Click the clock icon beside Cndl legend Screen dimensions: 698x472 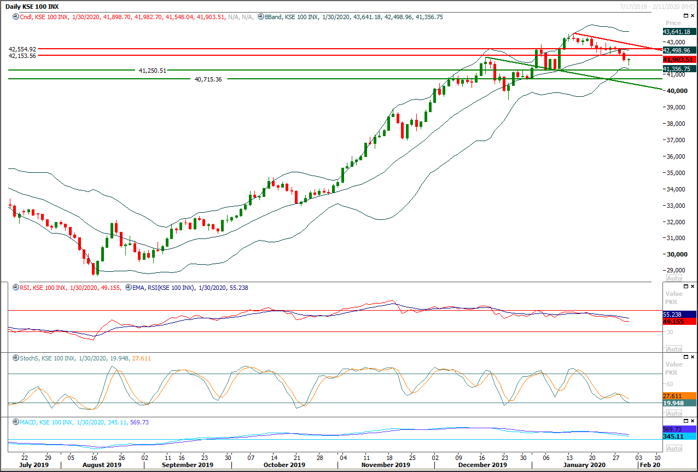pyautogui.click(x=15, y=17)
